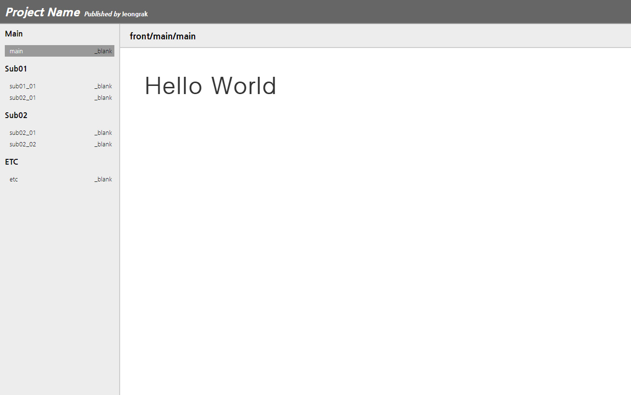Select sub02_01 under Sub01 section
The width and height of the screenshot is (631, 395).
22,97
